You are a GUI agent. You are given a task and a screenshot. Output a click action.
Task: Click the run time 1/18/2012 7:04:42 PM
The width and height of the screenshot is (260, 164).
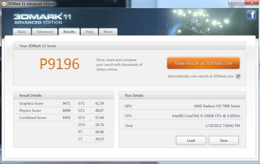tap(223, 126)
